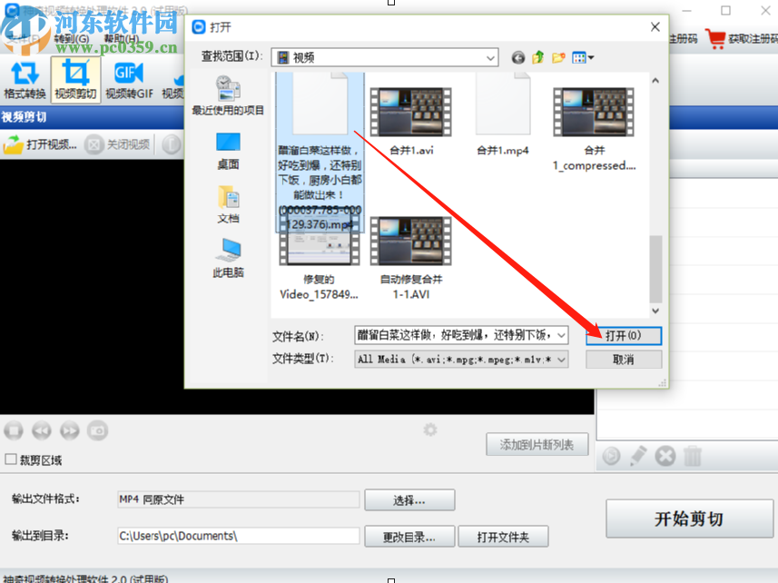Open the 帮助(H) help menu

[122, 38]
